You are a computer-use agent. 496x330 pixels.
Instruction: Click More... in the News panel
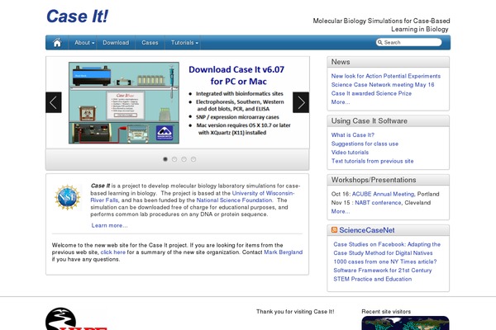341,102
